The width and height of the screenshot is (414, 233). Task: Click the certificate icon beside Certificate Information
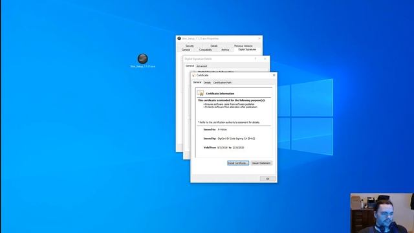(x=201, y=93)
